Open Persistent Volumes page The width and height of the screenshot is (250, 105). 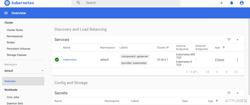[19, 49]
